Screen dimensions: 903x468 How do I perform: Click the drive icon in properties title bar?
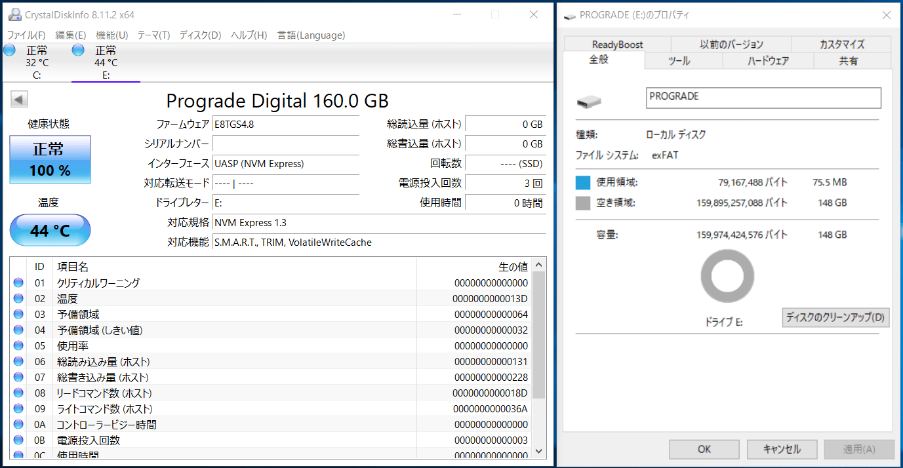coord(571,15)
